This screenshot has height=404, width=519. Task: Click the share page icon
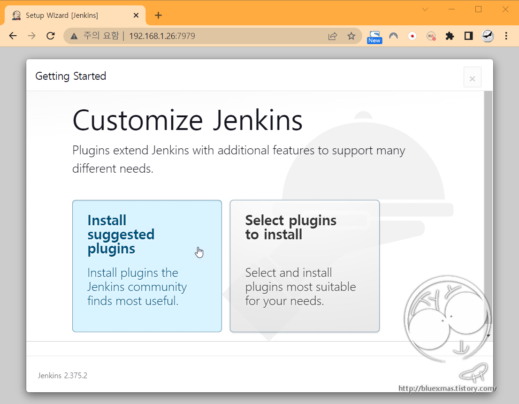[333, 36]
